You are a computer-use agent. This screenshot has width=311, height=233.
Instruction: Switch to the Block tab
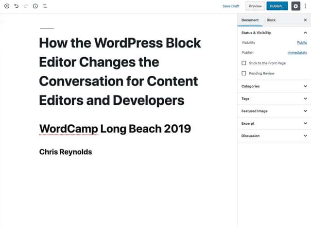coord(271,20)
